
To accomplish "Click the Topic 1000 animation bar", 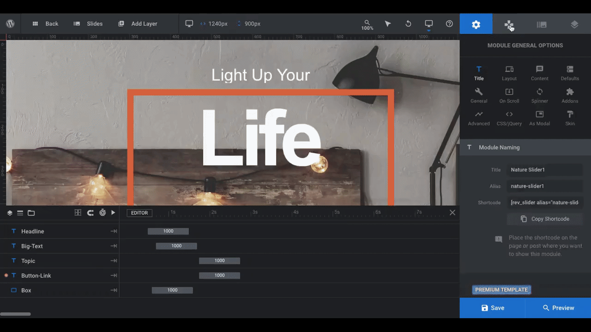I will (219, 261).
